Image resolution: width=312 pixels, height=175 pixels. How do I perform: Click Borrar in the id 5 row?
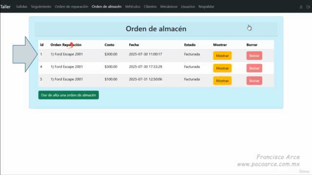click(254, 81)
